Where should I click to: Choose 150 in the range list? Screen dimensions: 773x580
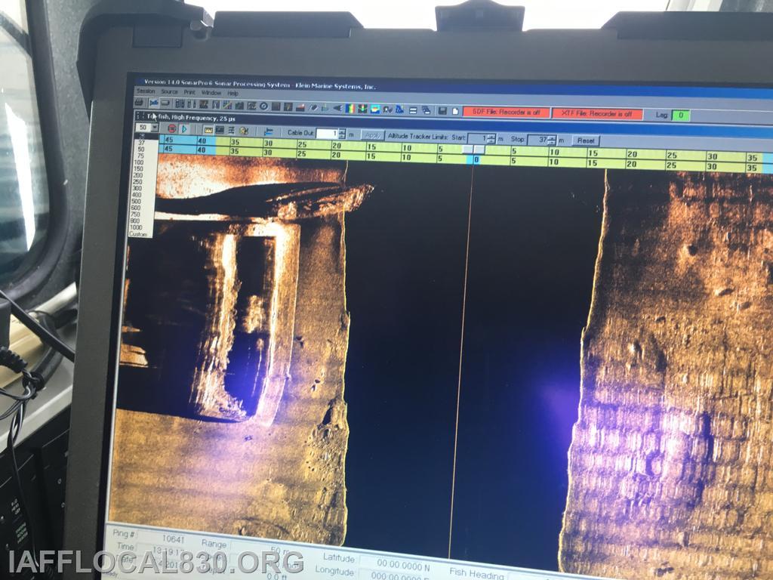139,168
